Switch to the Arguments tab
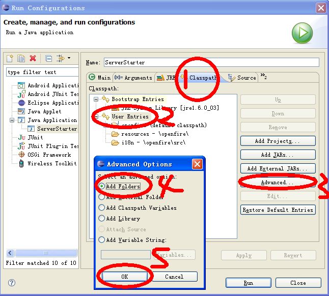This screenshot has width=329, height=296. point(133,78)
